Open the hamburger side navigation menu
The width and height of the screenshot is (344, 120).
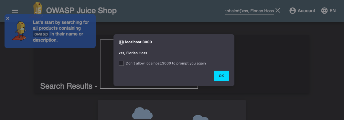(15, 11)
